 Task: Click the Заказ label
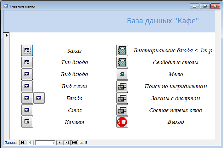click(x=74, y=51)
